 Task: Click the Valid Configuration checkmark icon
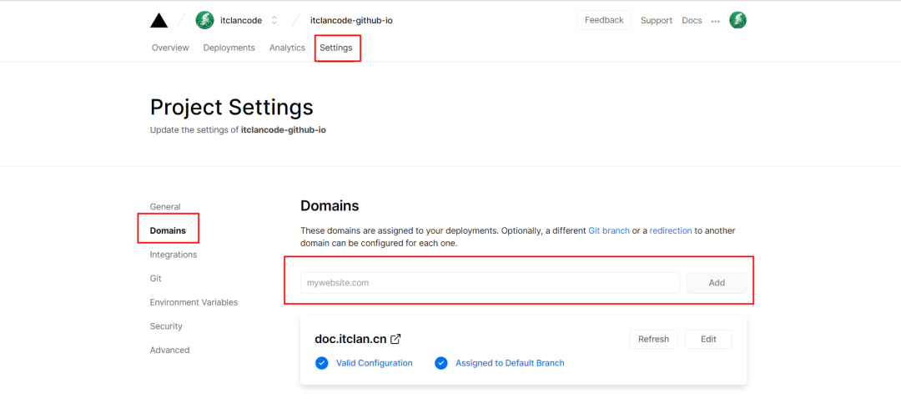[322, 363]
